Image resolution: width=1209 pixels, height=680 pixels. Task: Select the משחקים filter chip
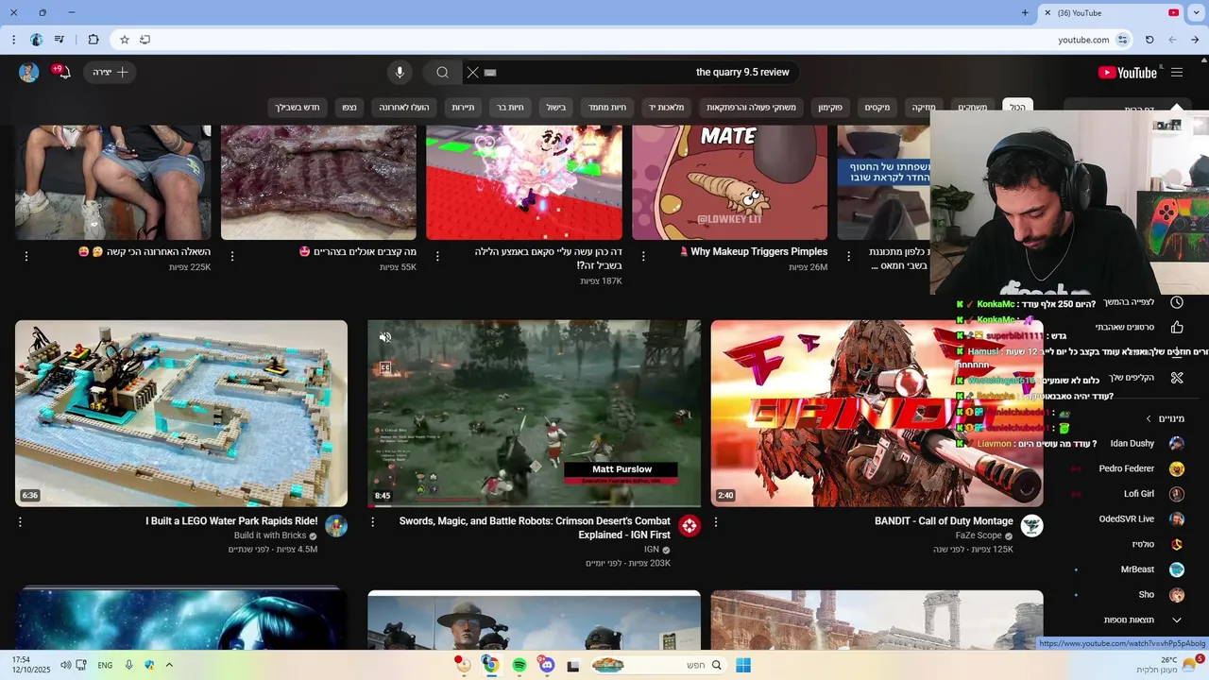pos(973,108)
